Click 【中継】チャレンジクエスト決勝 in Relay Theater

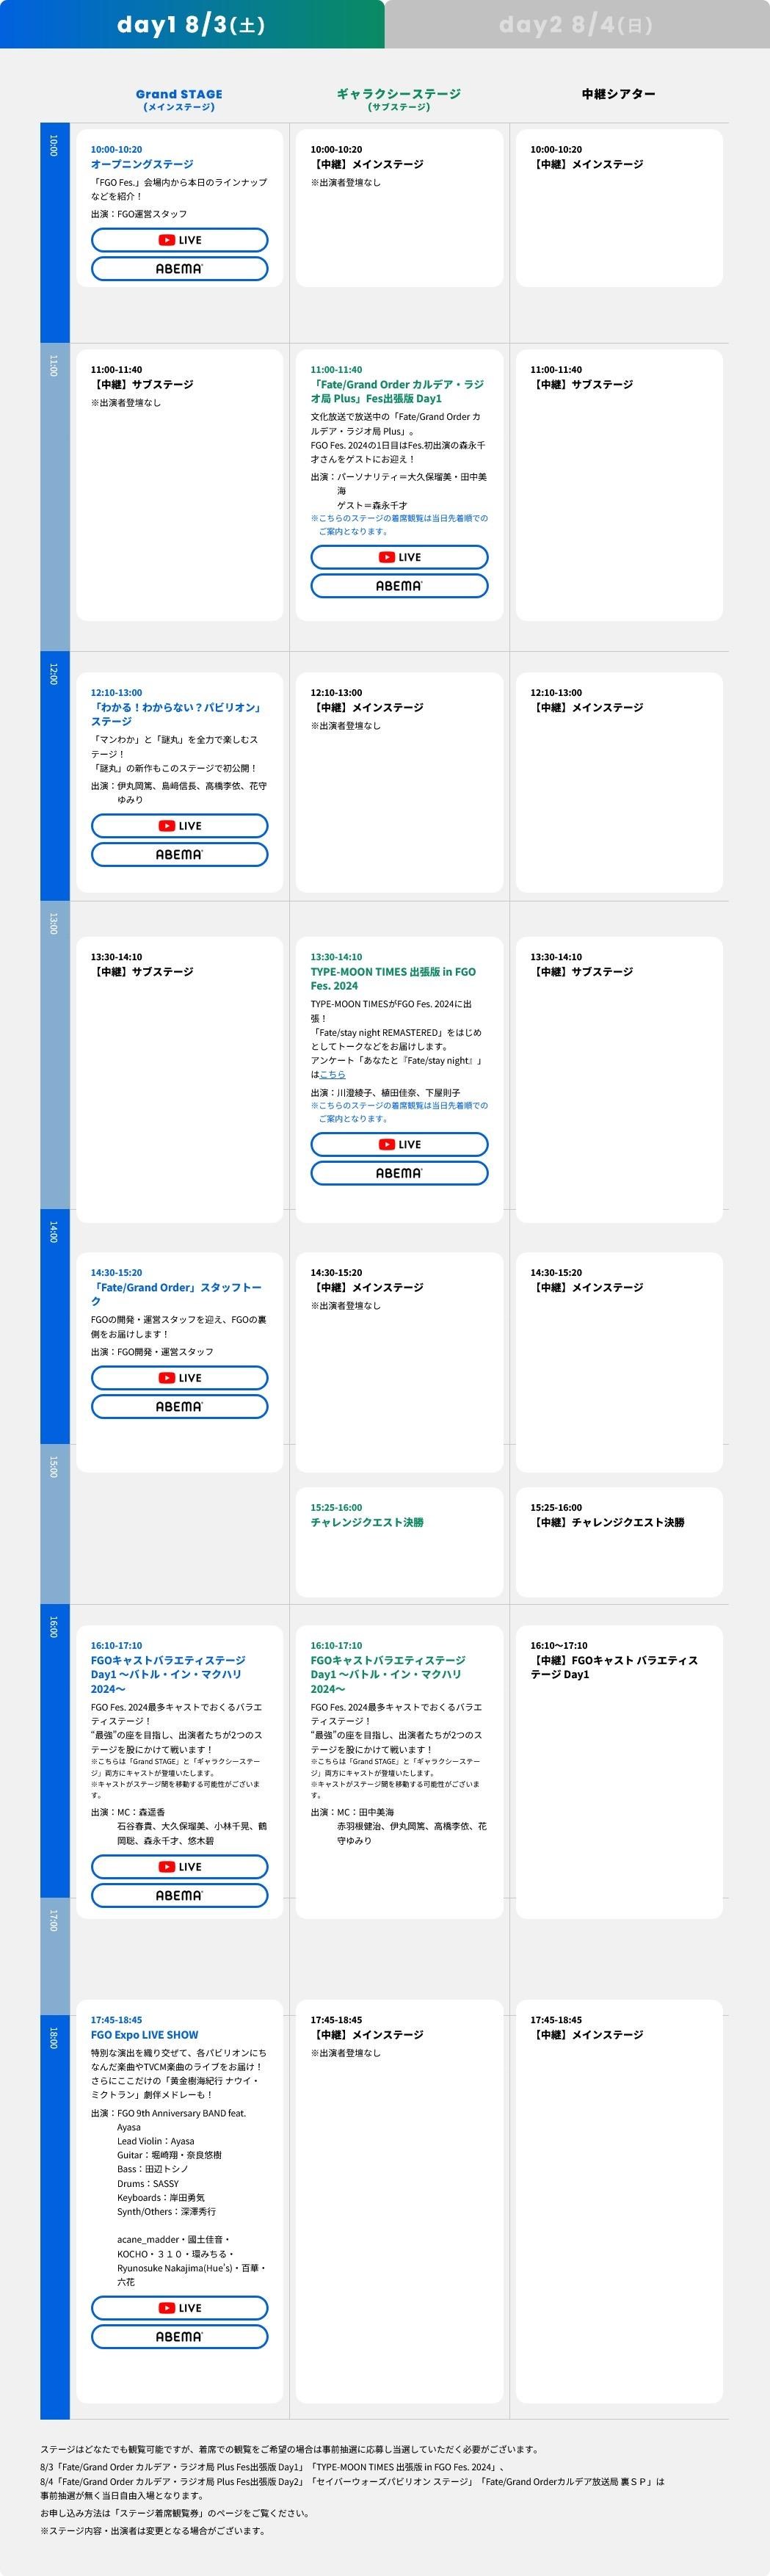[x=607, y=1522]
